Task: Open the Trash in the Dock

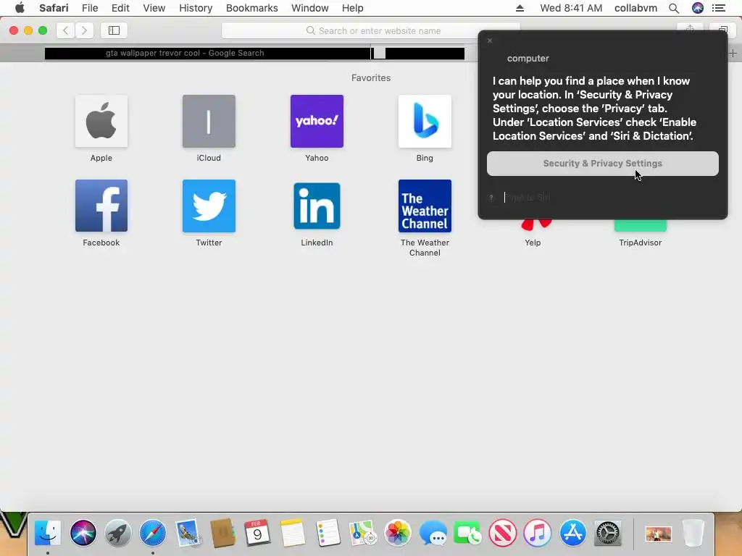Action: pyautogui.click(x=693, y=532)
